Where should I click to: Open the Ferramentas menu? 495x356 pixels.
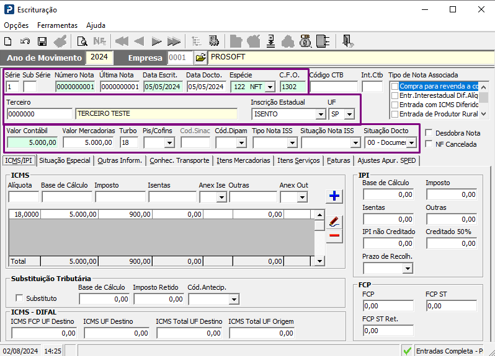[x=57, y=25]
